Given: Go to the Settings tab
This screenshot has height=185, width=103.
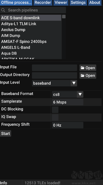Looking at the screenshot, I should click(78, 2).
